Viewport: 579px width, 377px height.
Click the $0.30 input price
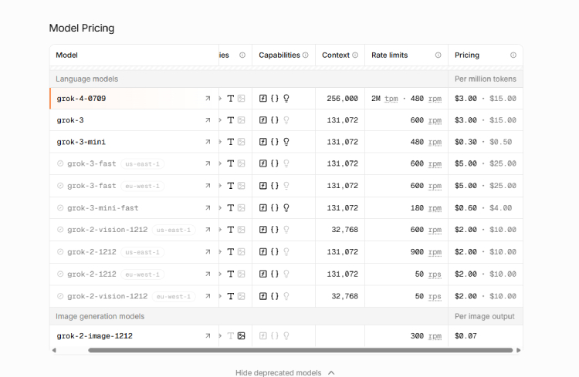[x=466, y=142]
